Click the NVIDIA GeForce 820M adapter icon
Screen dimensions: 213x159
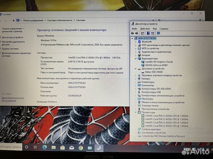pos(143,65)
